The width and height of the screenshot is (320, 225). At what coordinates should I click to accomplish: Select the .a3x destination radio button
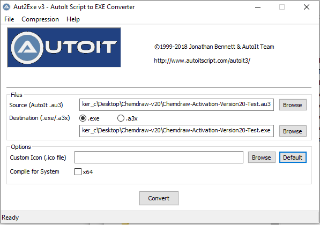[x=121, y=118]
